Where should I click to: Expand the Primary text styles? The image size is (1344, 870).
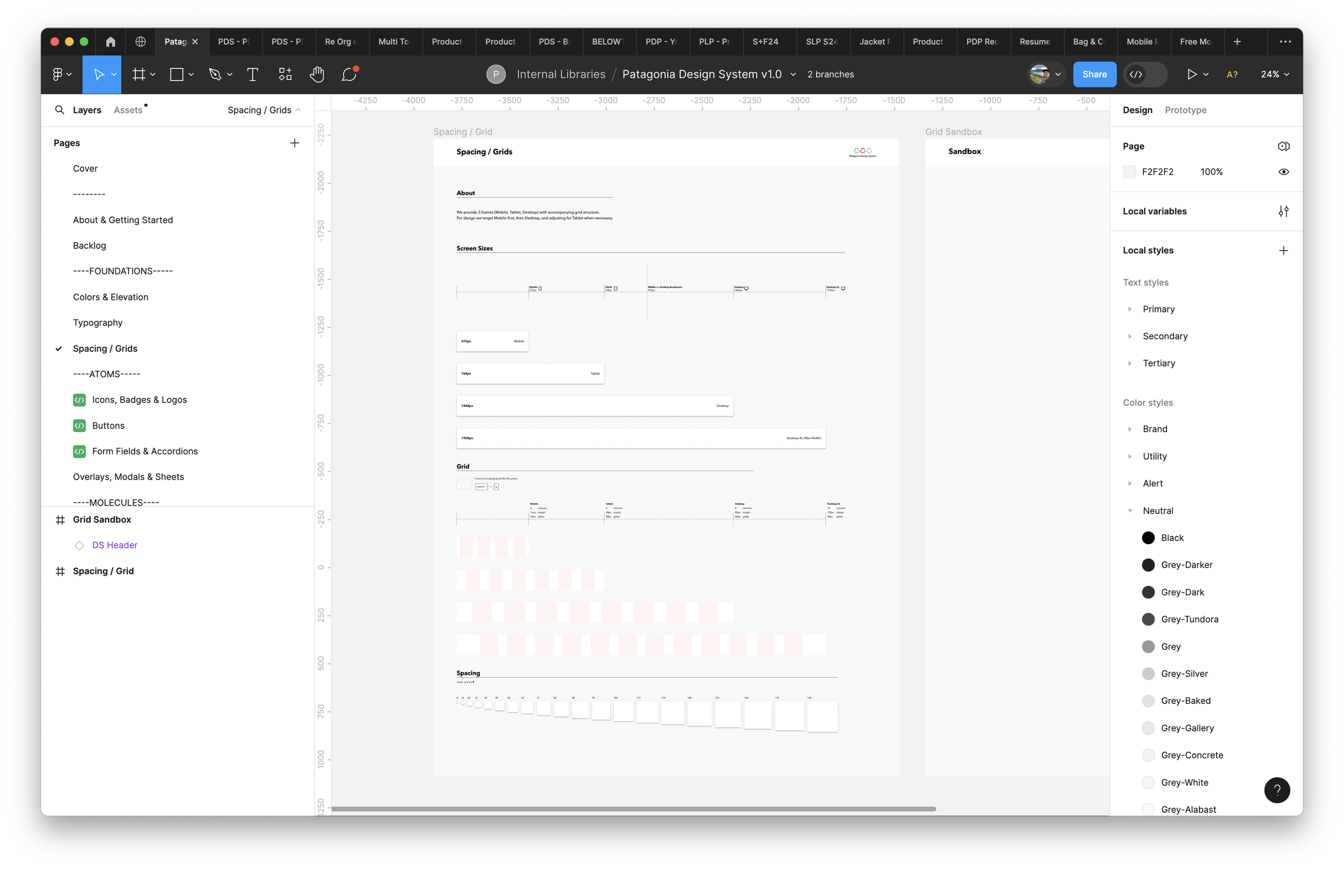[x=1129, y=309]
